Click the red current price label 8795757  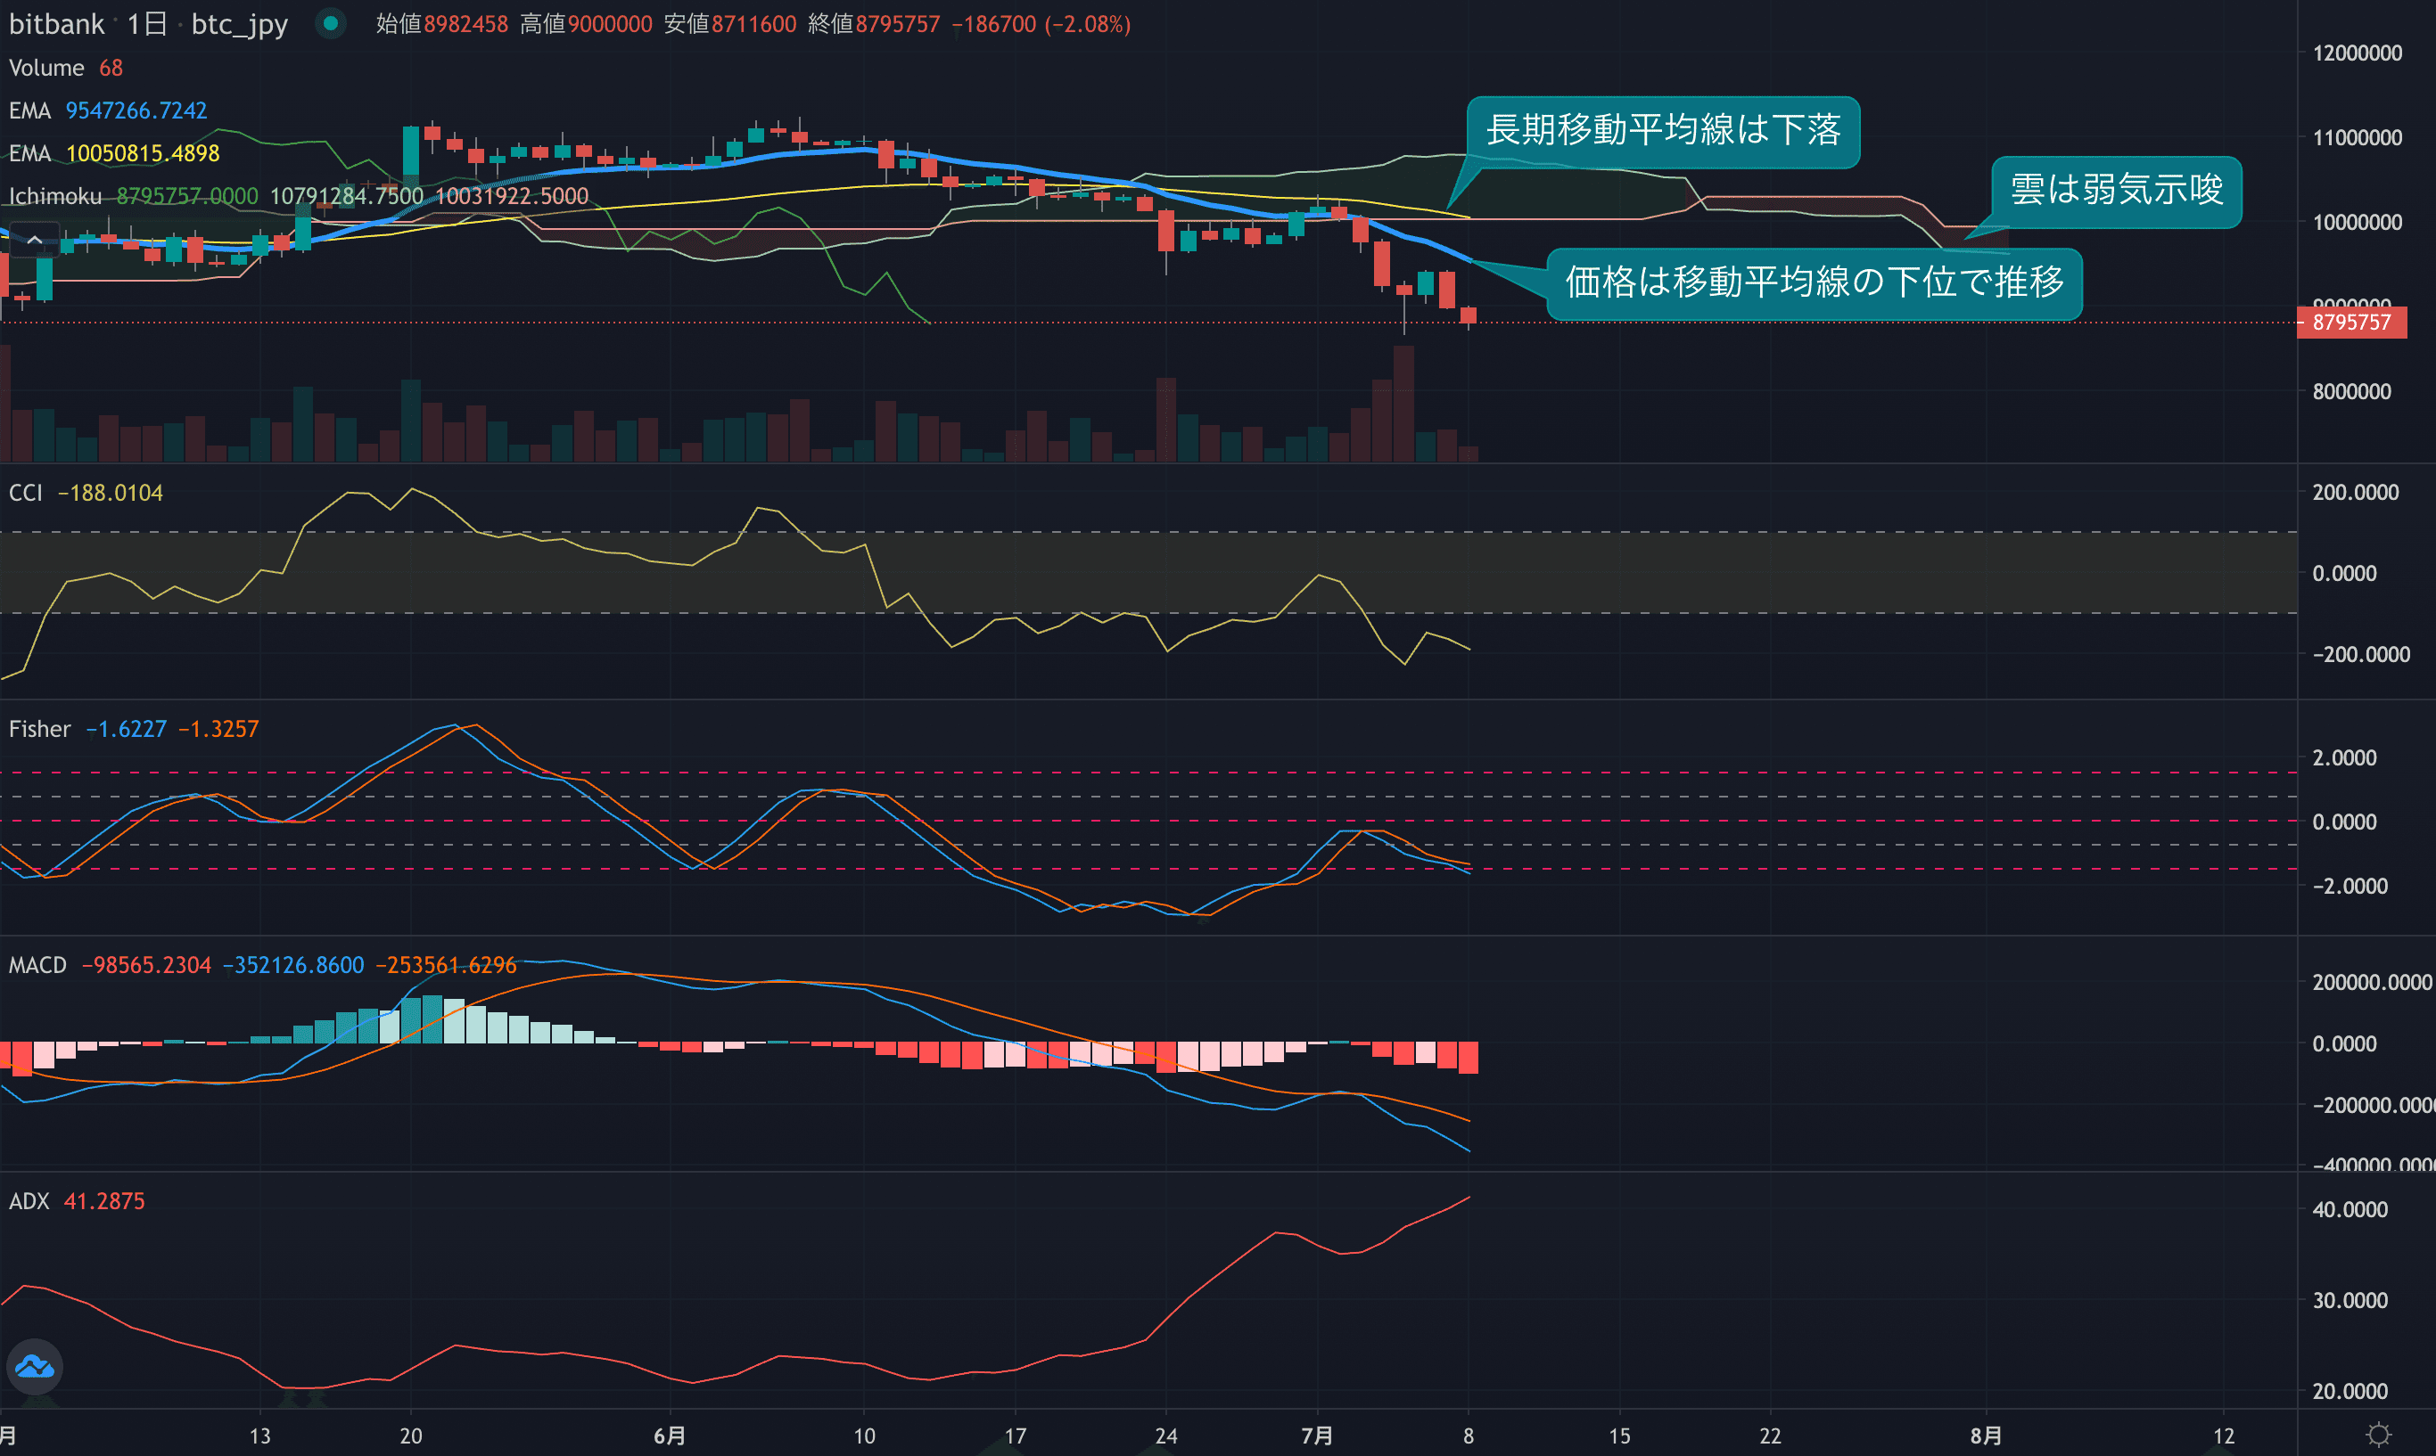[x=2351, y=323]
